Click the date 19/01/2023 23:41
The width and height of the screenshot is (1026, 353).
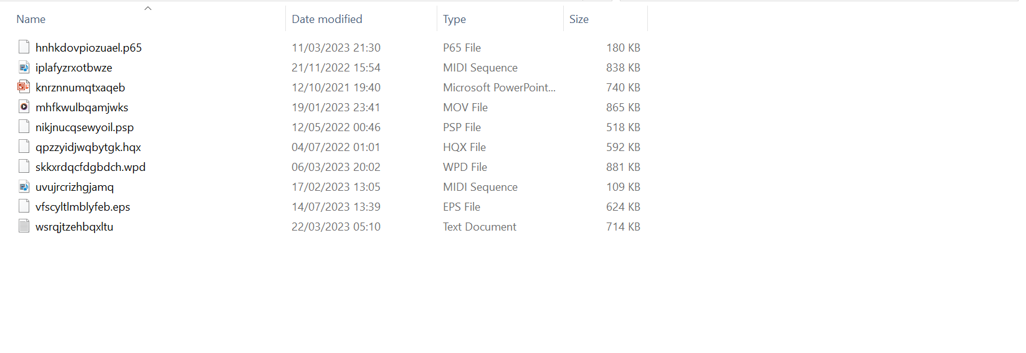(336, 108)
